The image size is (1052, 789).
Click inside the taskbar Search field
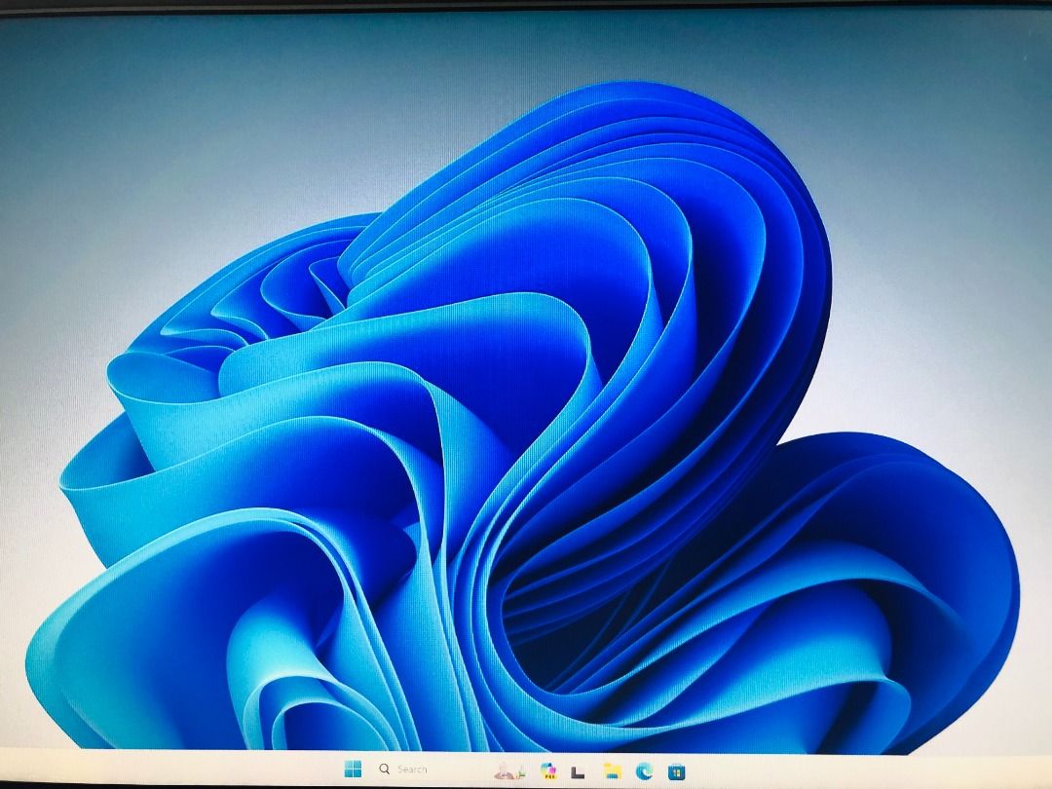pyautogui.click(x=414, y=770)
